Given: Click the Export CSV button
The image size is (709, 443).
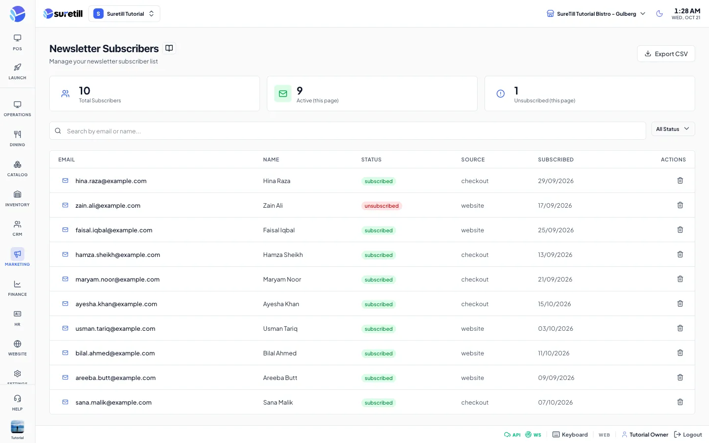Looking at the screenshot, I should (x=666, y=54).
